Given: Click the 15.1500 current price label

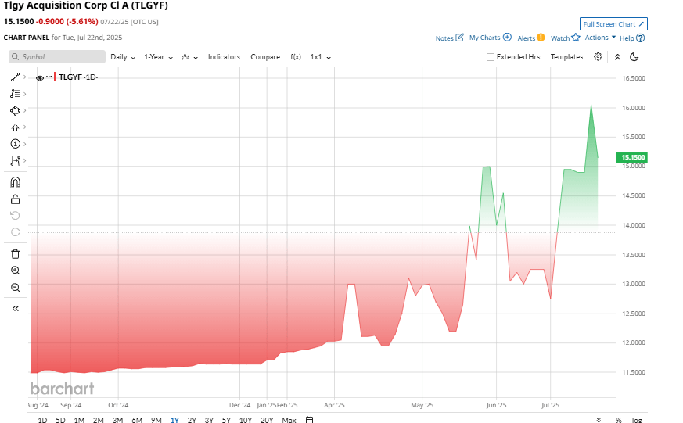Looking at the screenshot, I should [x=631, y=157].
